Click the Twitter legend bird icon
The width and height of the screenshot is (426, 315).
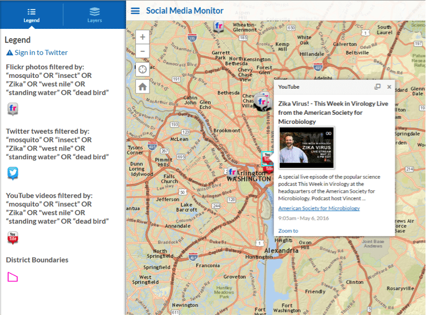[13, 173]
